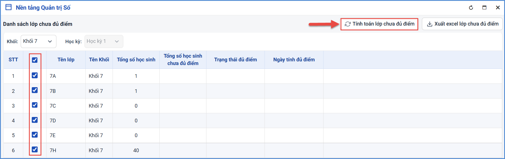Uncheck the checkbox for class 7B
This screenshot has height=159, width=505.
tap(35, 90)
